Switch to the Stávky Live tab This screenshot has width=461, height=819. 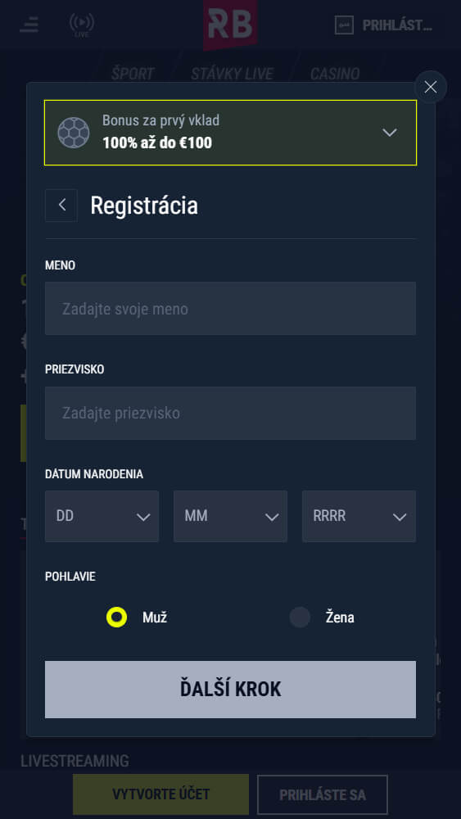click(x=232, y=74)
